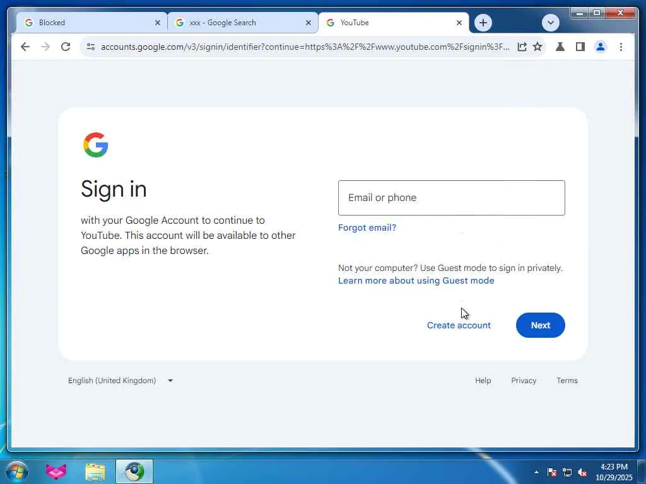Click the Next button

[x=540, y=325]
